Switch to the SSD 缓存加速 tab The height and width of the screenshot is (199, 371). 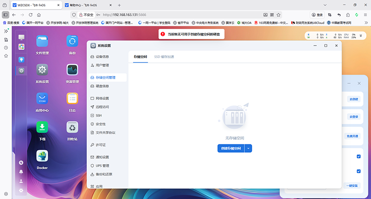click(x=164, y=56)
